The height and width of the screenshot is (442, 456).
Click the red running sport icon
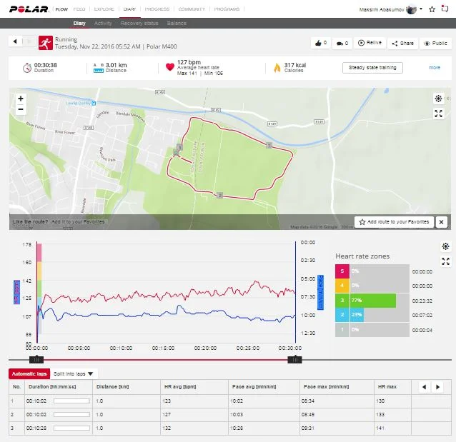(46, 42)
